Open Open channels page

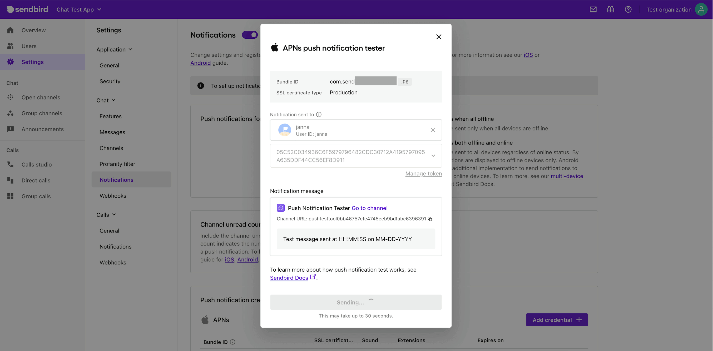coord(41,97)
